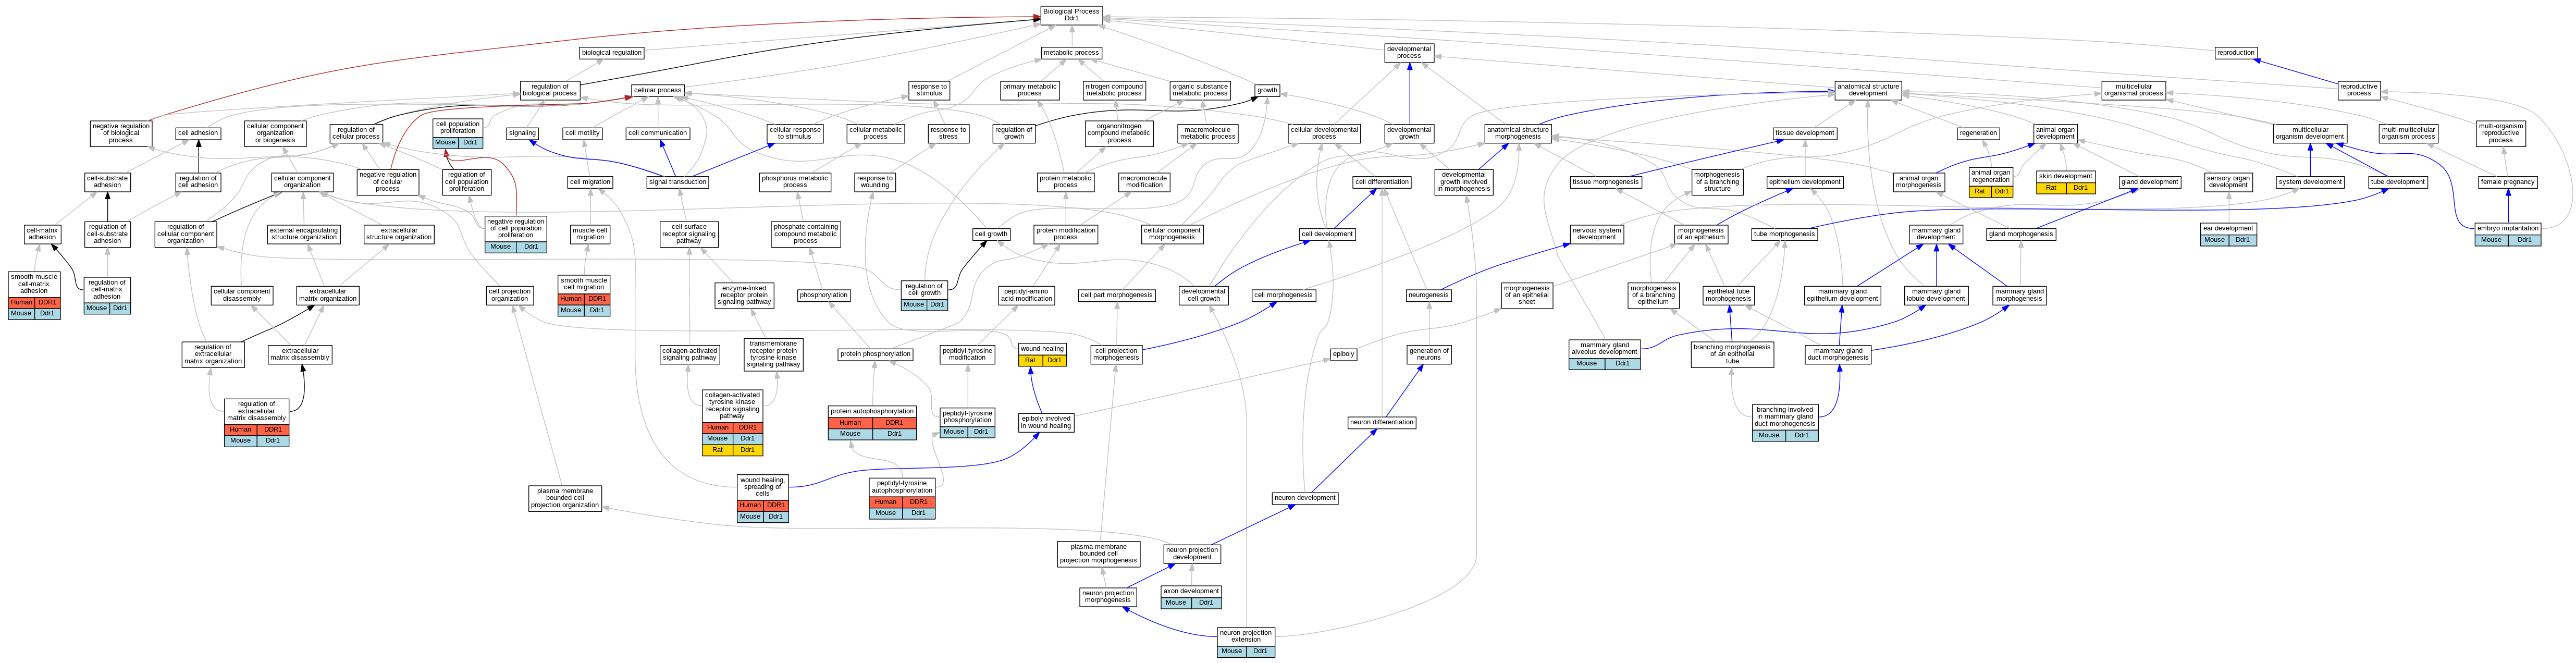The width and height of the screenshot is (2576, 663).
Task: Select 'mammary gland duct morphogenesis' node
Action: [x=1838, y=354]
